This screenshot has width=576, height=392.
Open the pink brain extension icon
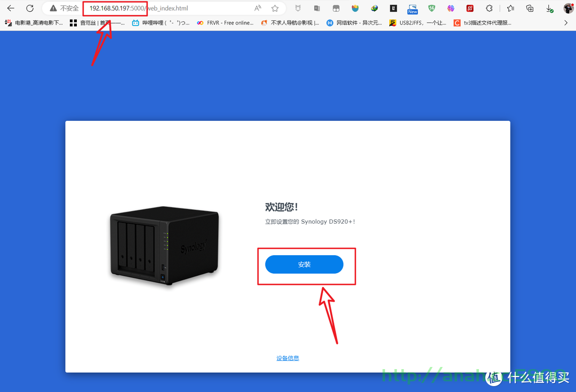pos(451,8)
